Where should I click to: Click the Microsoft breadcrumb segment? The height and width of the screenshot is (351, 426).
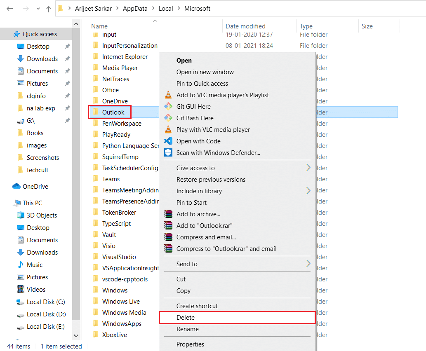tap(197, 9)
